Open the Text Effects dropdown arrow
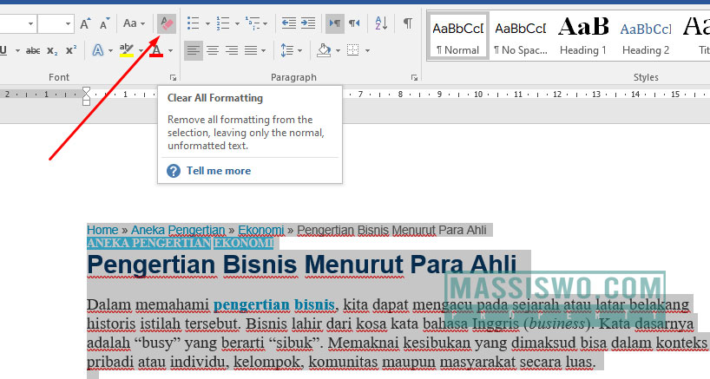 coord(110,50)
